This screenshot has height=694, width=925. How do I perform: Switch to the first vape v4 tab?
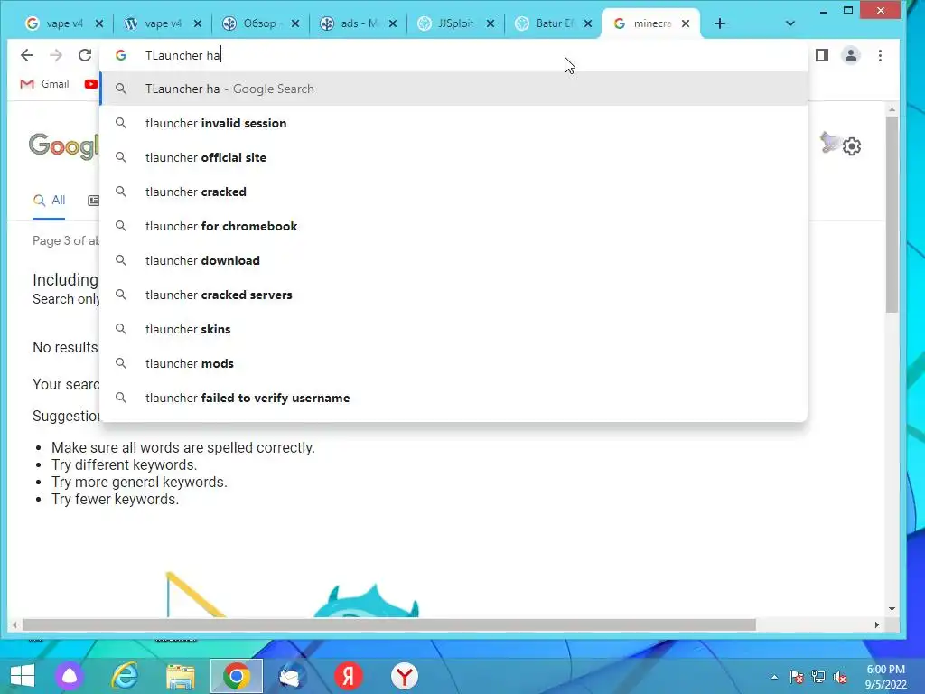[x=55, y=23]
